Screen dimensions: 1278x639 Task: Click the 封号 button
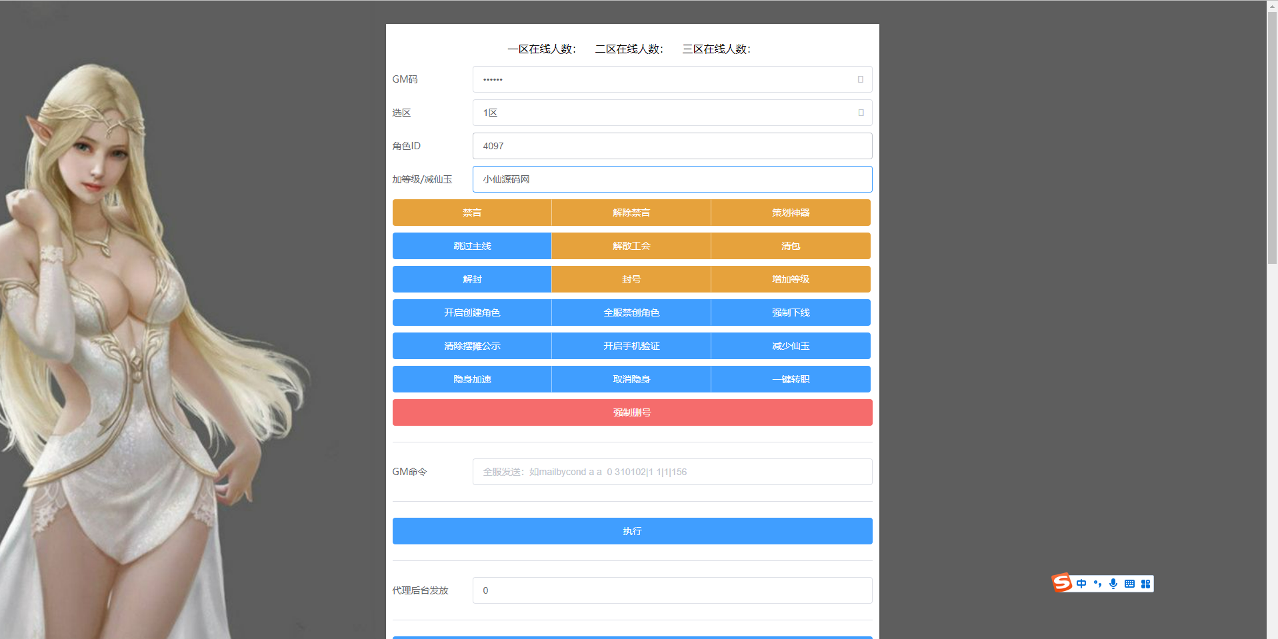click(x=631, y=279)
